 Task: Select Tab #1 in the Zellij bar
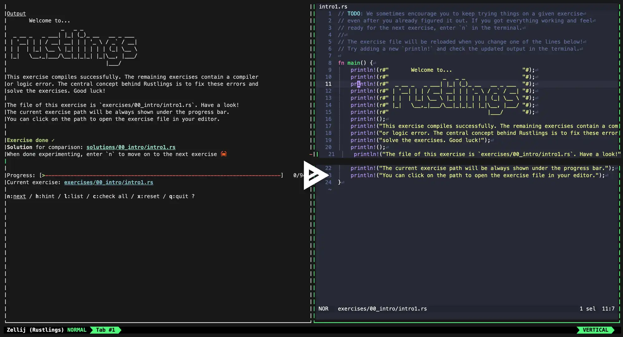[105, 330]
